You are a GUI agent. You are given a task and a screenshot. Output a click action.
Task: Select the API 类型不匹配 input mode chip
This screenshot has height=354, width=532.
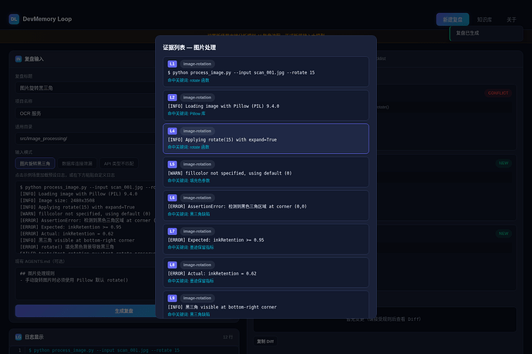[x=119, y=163]
